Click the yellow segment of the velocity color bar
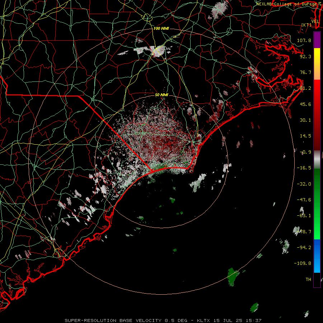This screenshot has width=323, height=323. click(x=317, y=64)
